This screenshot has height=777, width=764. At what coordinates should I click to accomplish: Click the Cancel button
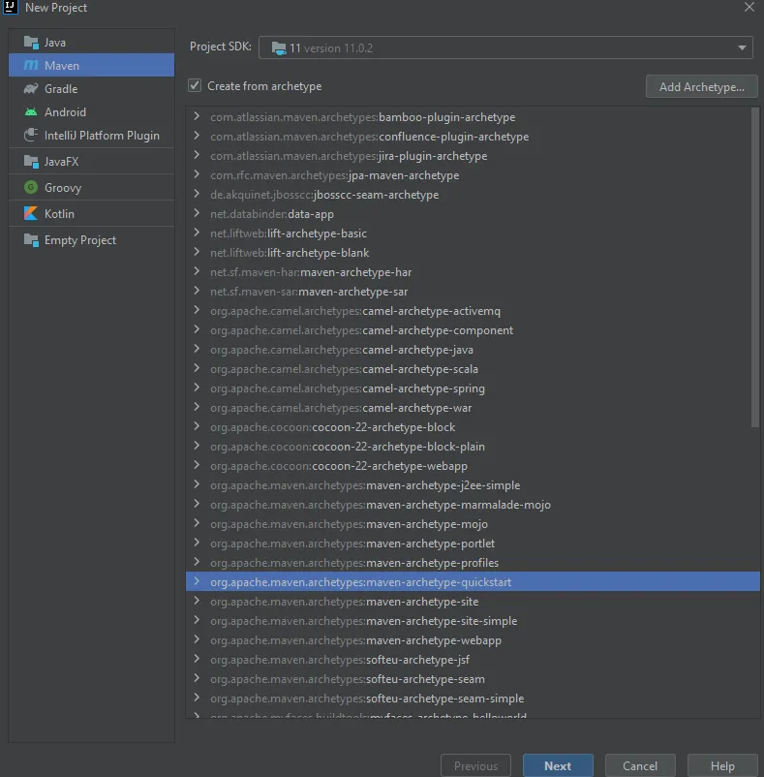click(640, 765)
